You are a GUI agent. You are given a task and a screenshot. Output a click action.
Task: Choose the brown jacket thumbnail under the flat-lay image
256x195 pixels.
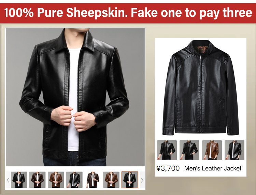212,150
